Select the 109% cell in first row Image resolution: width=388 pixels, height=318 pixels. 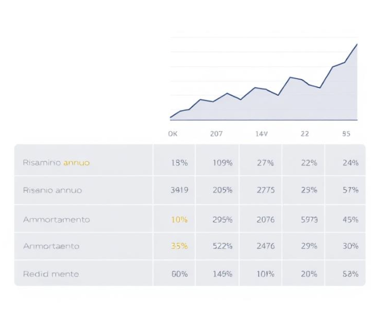pyautogui.click(x=223, y=163)
